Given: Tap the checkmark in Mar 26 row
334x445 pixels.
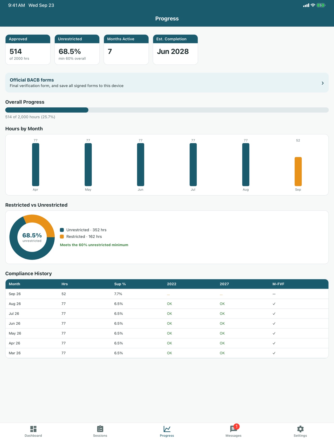Looking at the screenshot, I should coord(274,353).
